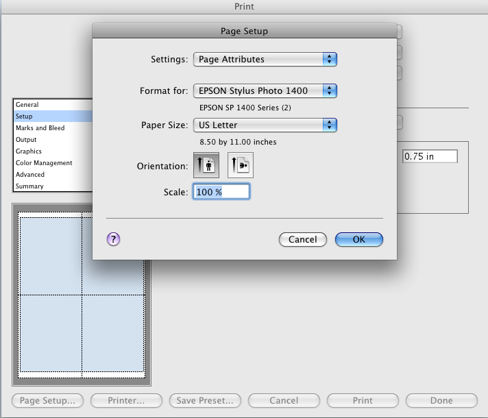Click the tiled page preview thumbnail
Screen dimensions: 488x418
coord(82,295)
